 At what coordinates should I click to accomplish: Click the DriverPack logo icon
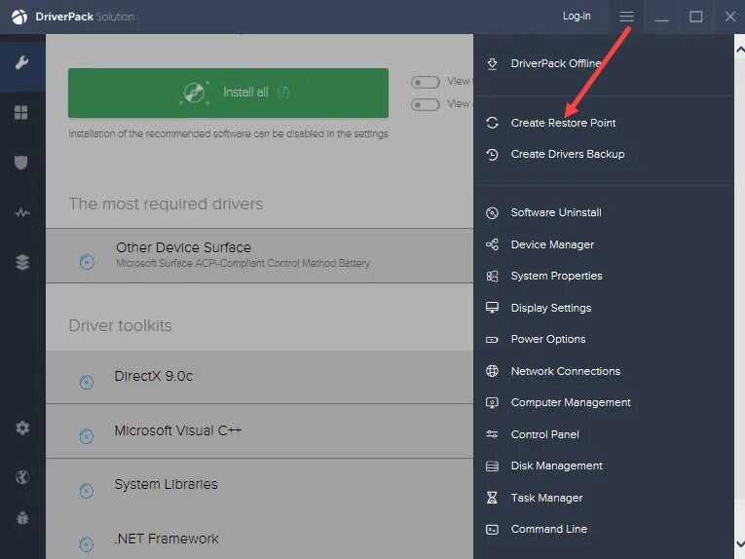point(19,17)
